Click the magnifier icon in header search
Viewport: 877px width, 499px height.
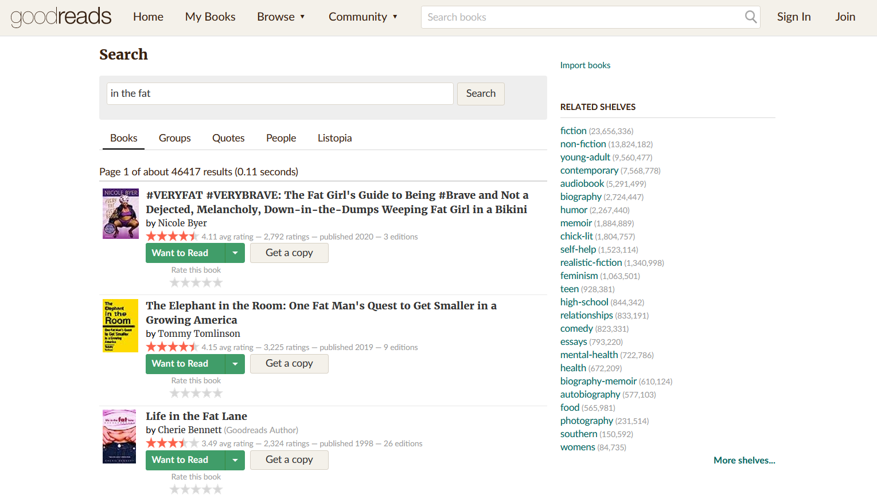(x=750, y=17)
